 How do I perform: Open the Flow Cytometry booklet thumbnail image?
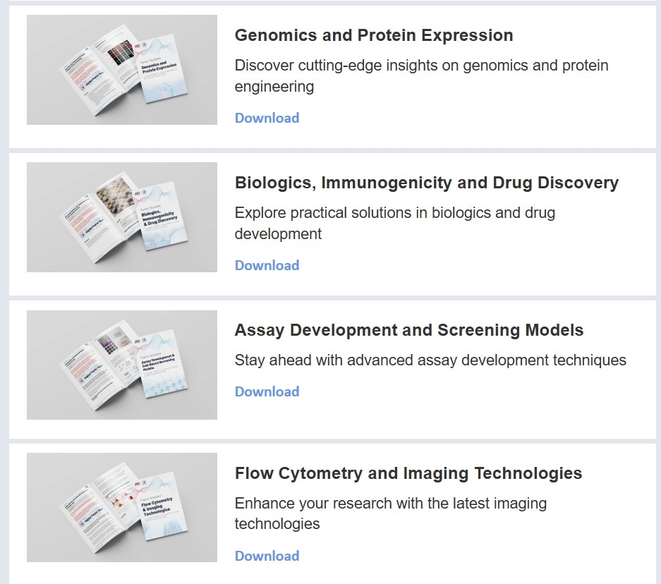[121, 507]
